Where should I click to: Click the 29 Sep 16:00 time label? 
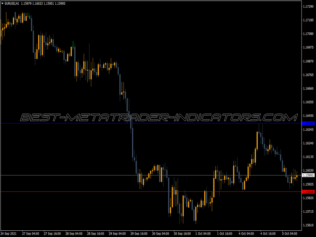point(139,233)
